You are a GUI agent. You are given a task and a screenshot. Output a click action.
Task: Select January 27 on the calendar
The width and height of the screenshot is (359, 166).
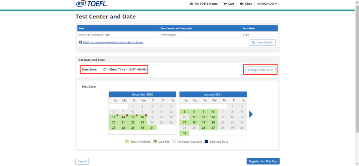[213, 128]
